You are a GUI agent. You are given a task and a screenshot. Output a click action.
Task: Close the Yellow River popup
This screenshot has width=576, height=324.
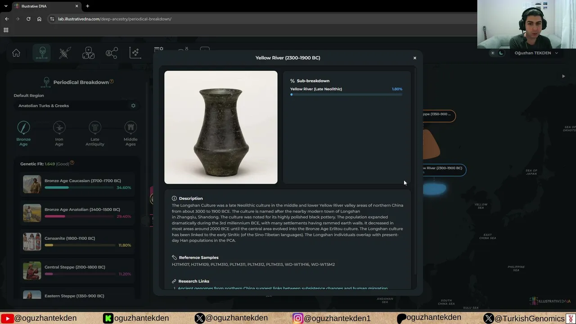coord(415,58)
